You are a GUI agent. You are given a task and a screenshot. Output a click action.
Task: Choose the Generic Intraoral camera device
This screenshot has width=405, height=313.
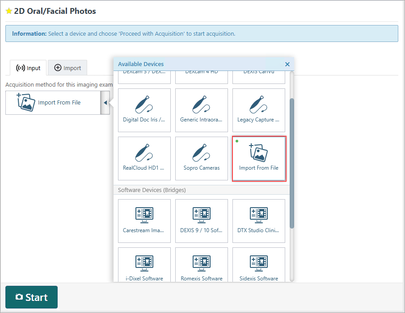point(201,110)
